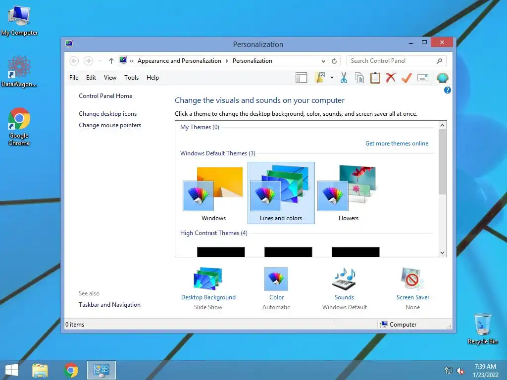
Task: Open Taskbar and Navigation link
Action: 109,305
